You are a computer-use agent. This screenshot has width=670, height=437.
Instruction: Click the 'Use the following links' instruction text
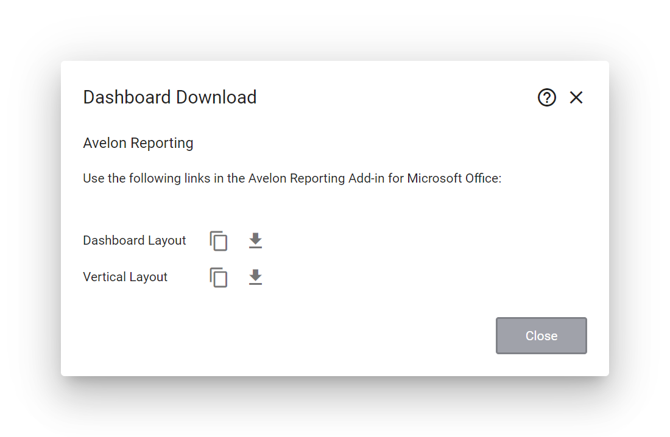(292, 178)
